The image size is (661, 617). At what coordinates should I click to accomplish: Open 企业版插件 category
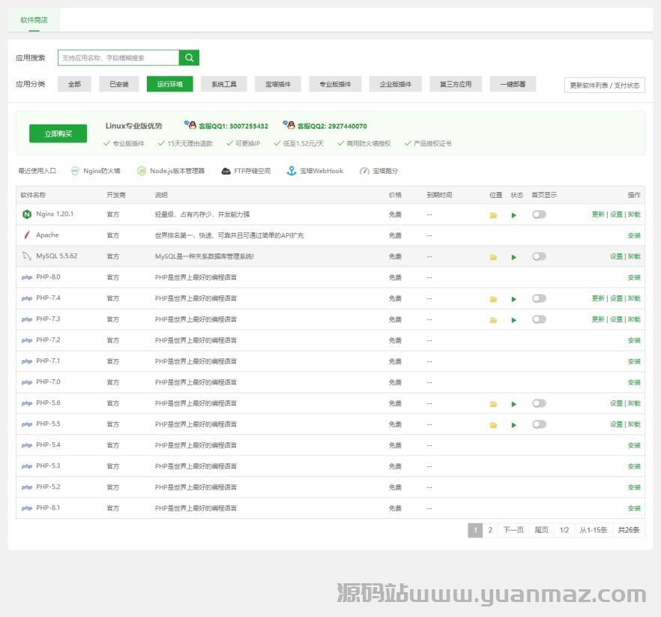396,84
